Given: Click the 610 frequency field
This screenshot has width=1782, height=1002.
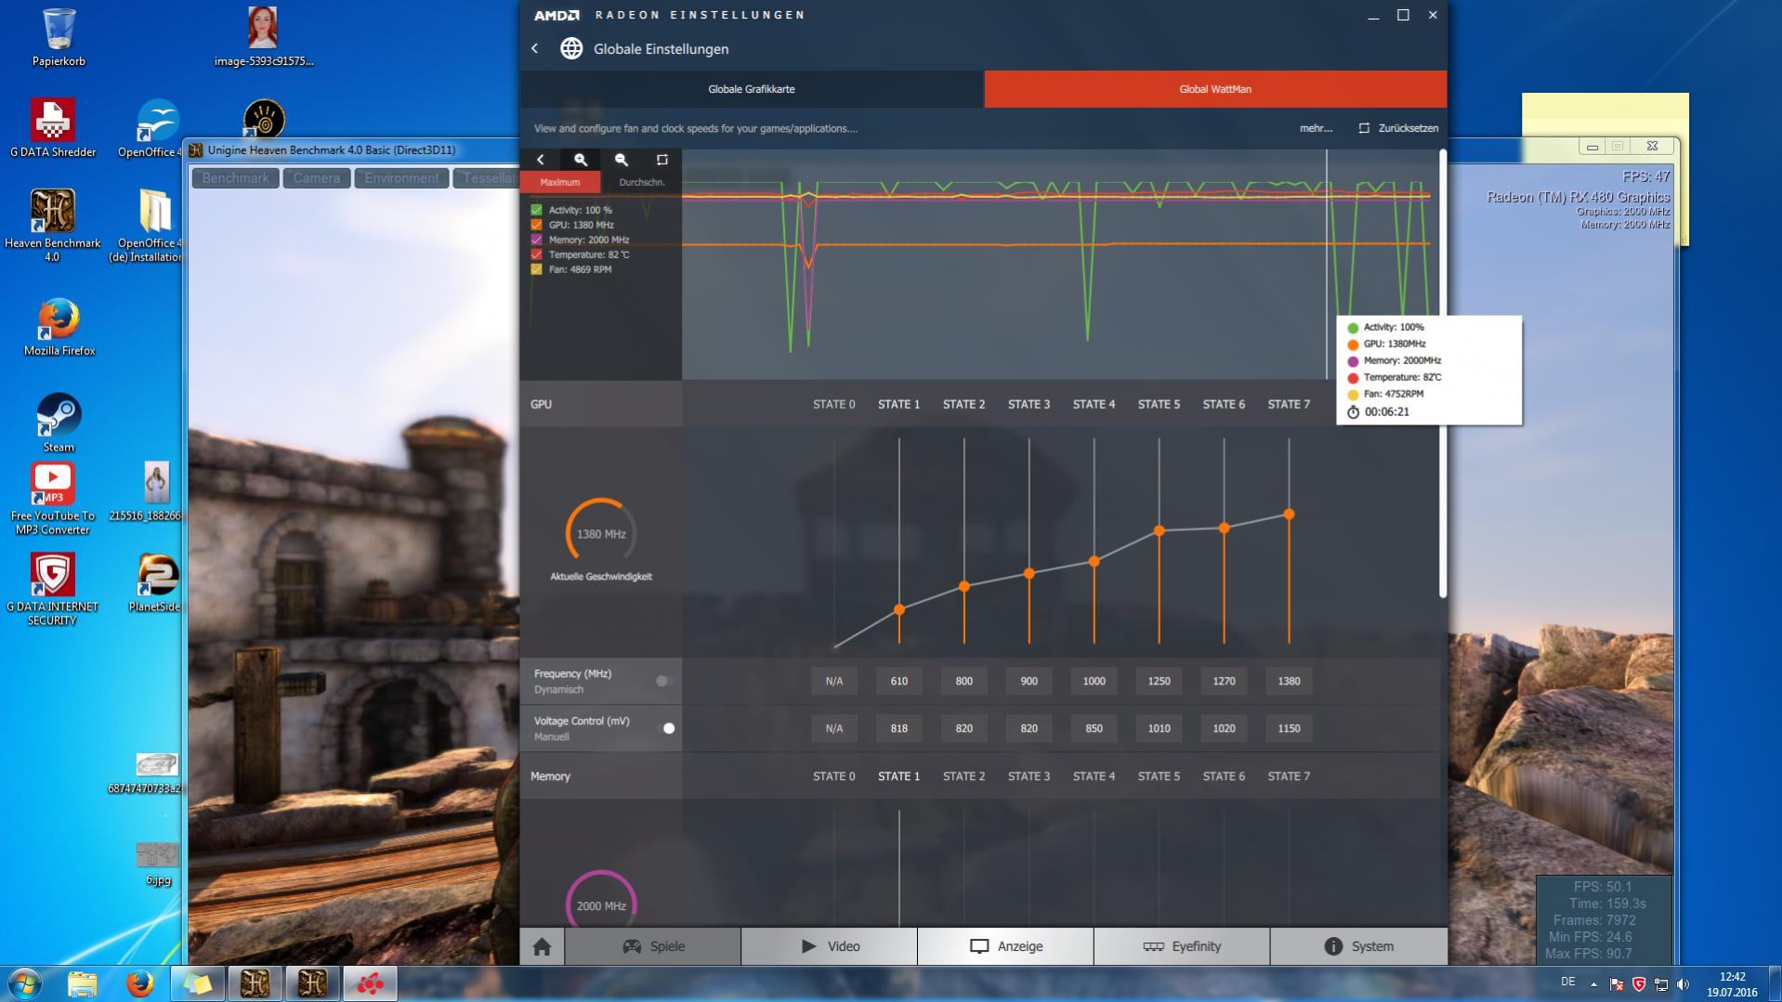Looking at the screenshot, I should [x=899, y=681].
